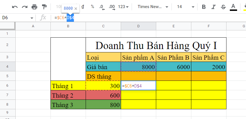Click the Giá bán cell
Screen dimensions: 246x119
[103, 67]
